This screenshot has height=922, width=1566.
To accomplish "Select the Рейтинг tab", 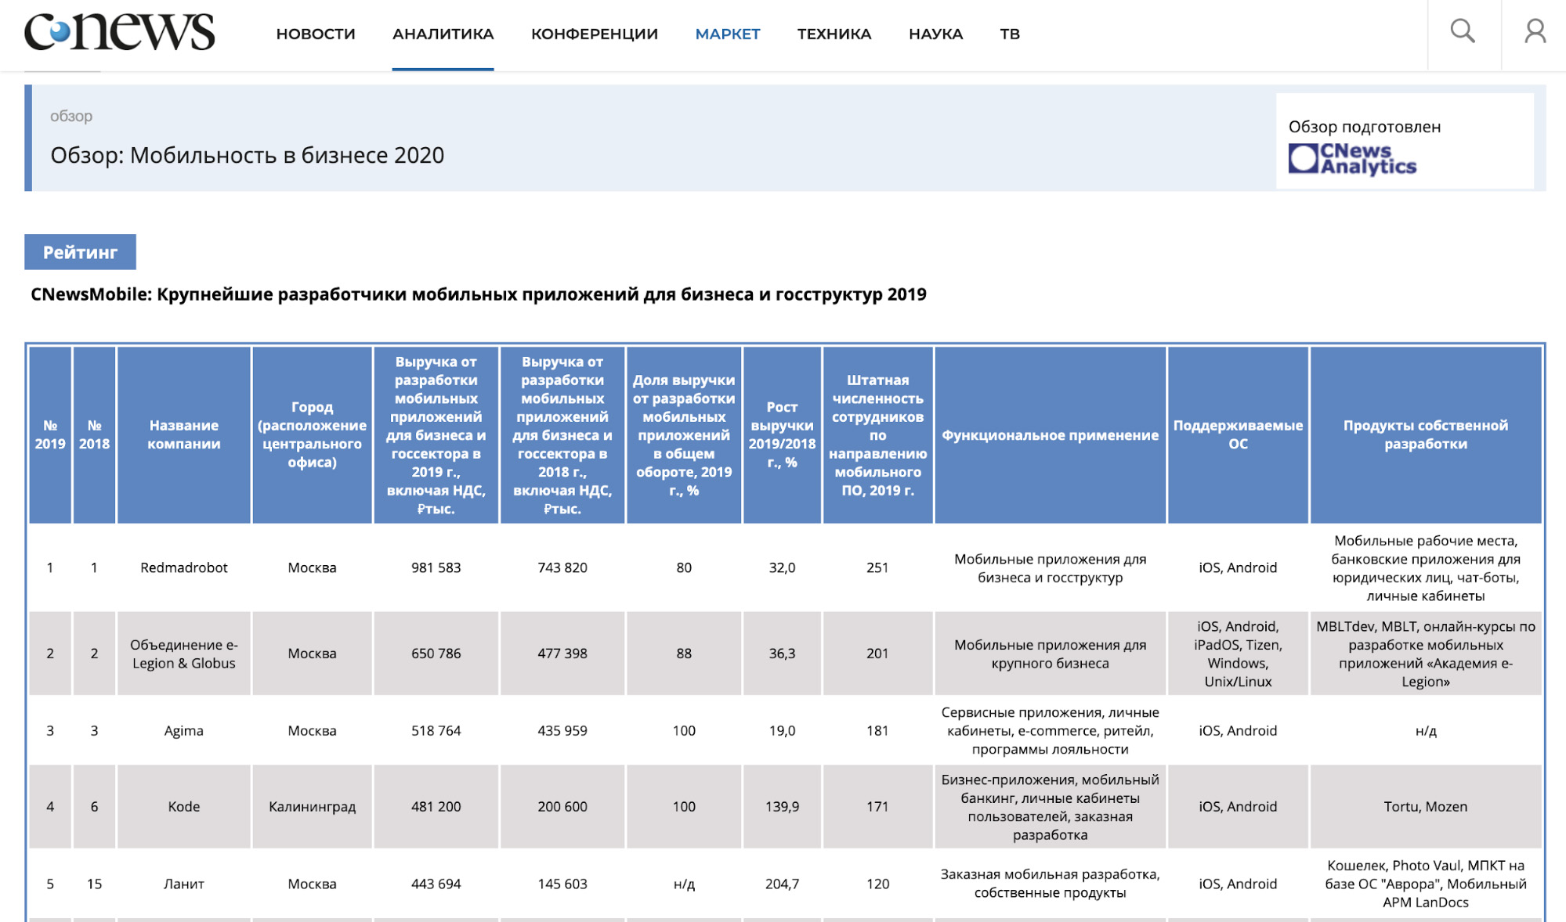I will [80, 252].
